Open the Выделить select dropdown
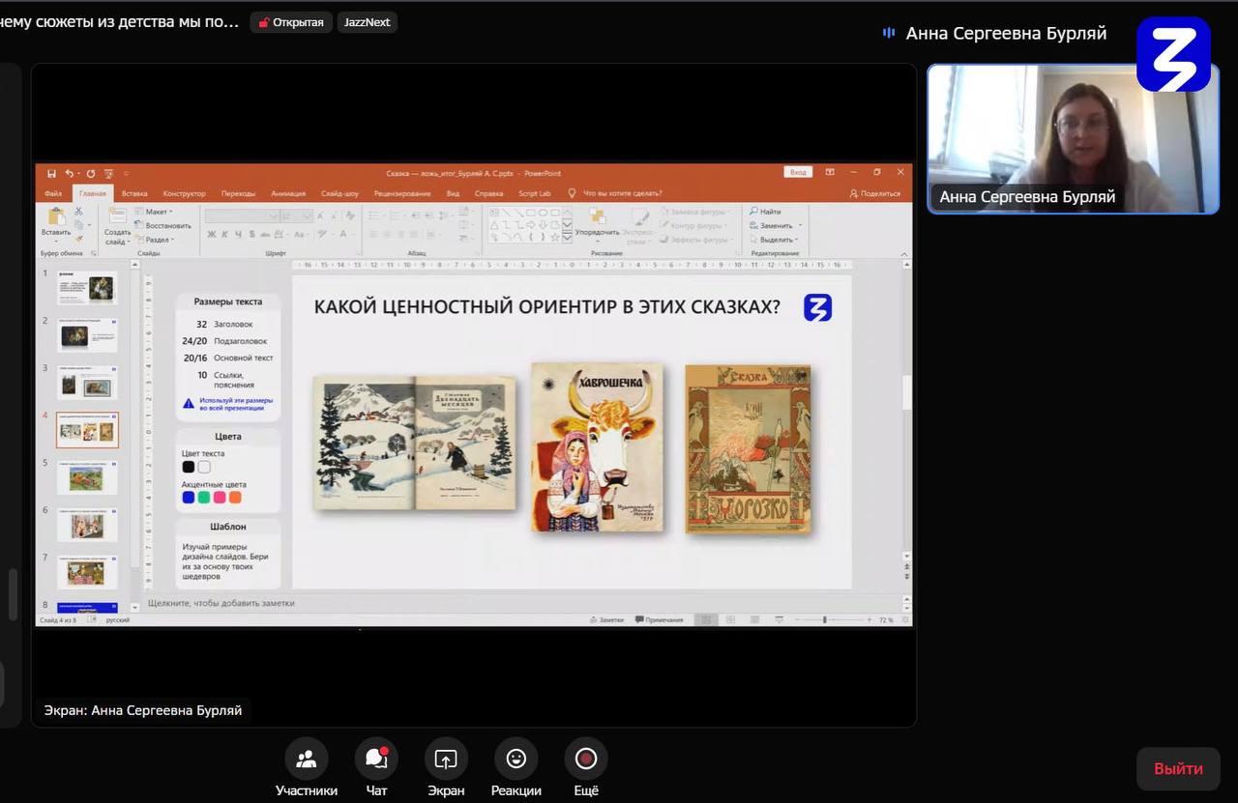Screen dimensions: 1238x803 click(772, 240)
